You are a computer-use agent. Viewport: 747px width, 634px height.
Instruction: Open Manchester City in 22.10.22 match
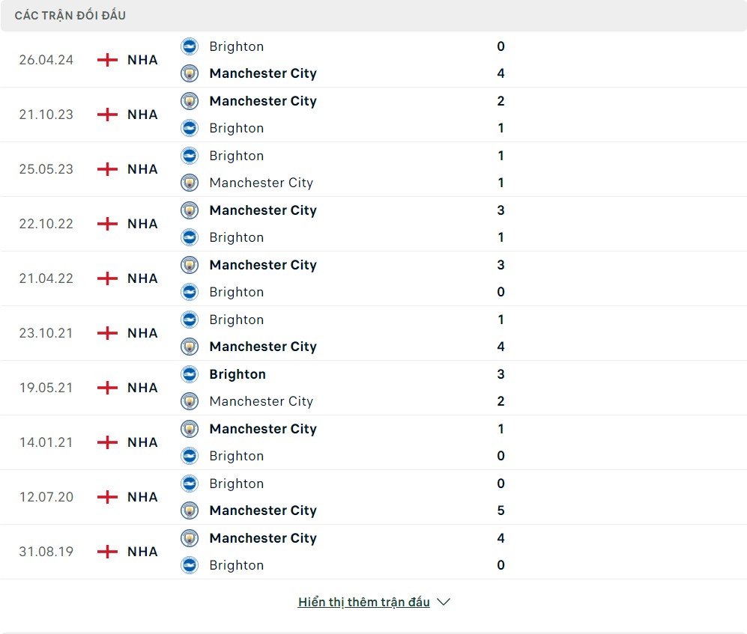click(263, 210)
